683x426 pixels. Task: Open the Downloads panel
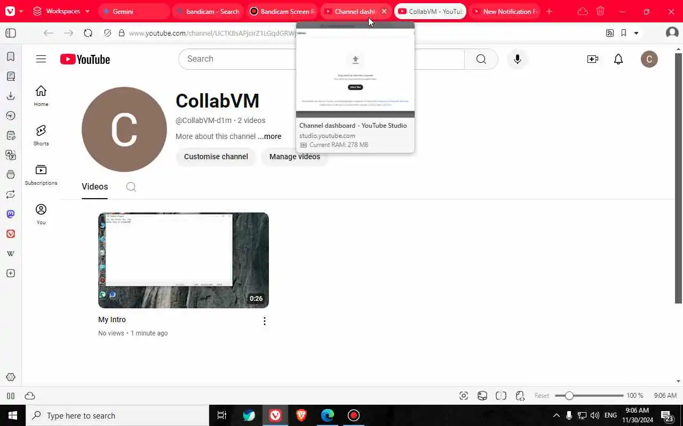pyautogui.click(x=11, y=96)
